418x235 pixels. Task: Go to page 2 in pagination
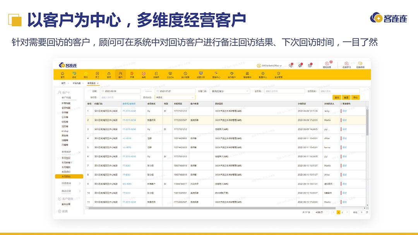pyautogui.click(x=342, y=212)
